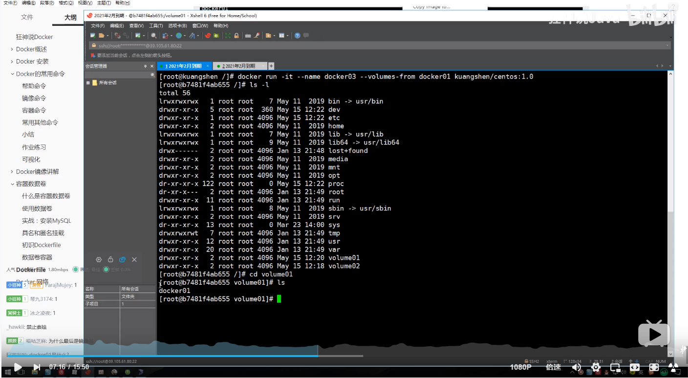Open the 倍速 playback speed selector
This screenshot has width=688, height=378.
click(553, 367)
